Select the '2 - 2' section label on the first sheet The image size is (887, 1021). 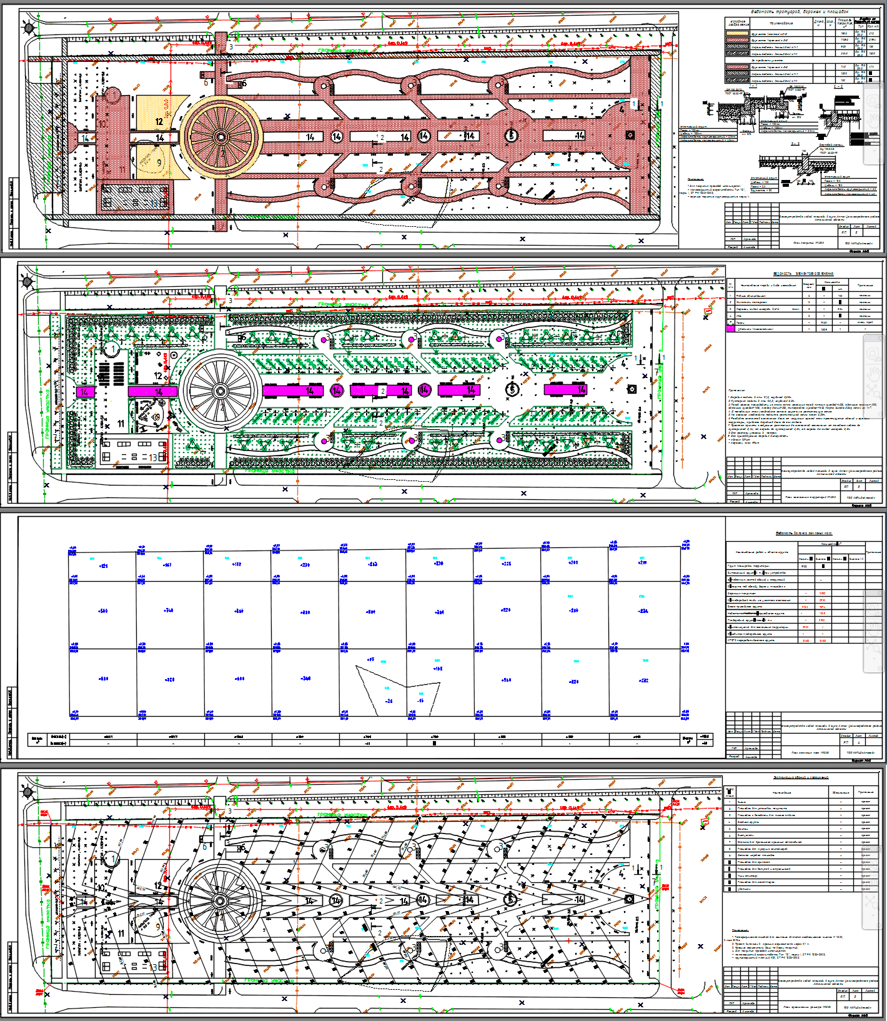coord(838,86)
